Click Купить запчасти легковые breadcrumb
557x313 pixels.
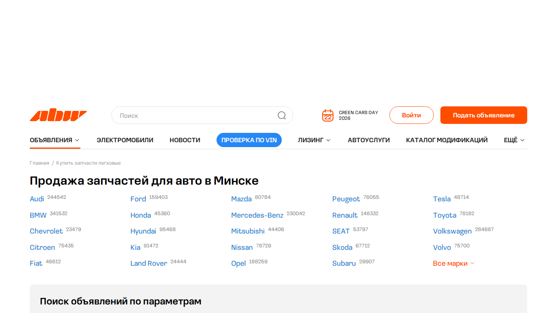[x=88, y=163]
